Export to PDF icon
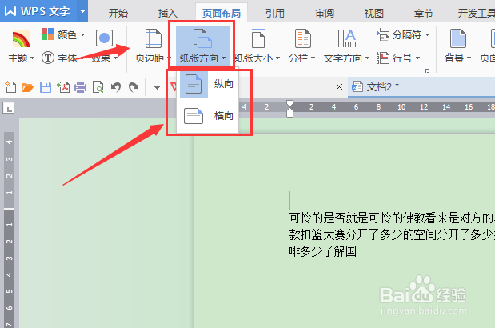Screen dimensions: 495x328 [63, 87]
